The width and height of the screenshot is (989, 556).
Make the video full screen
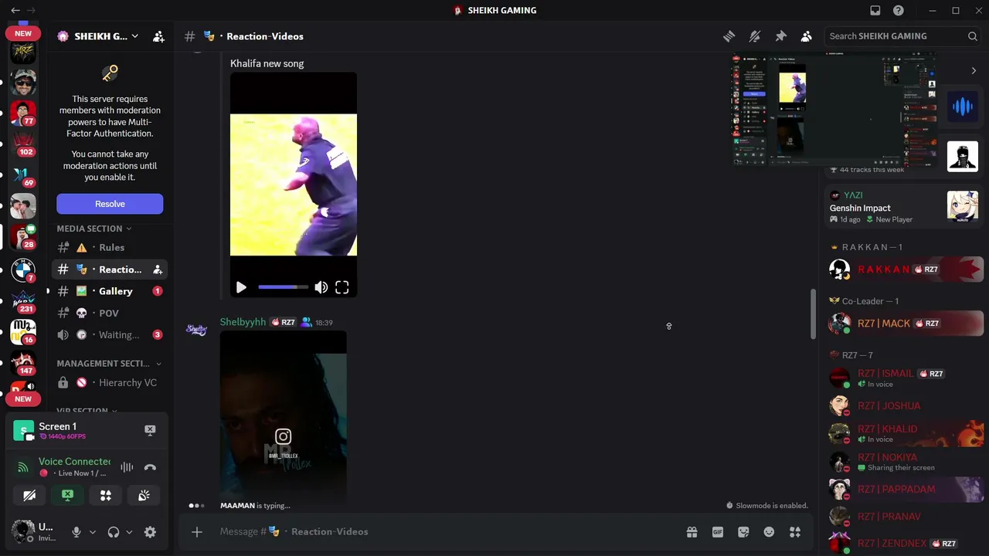[x=342, y=287]
